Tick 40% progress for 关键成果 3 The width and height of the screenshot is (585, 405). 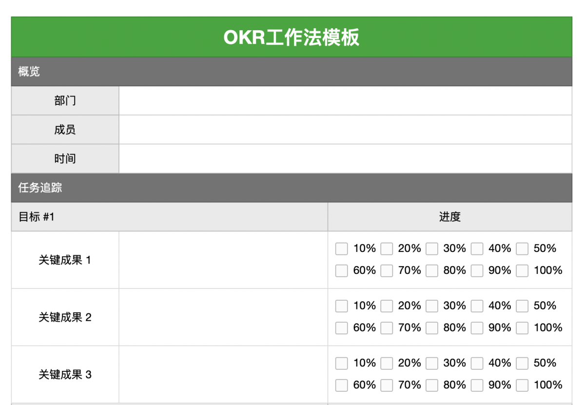pyautogui.click(x=477, y=364)
